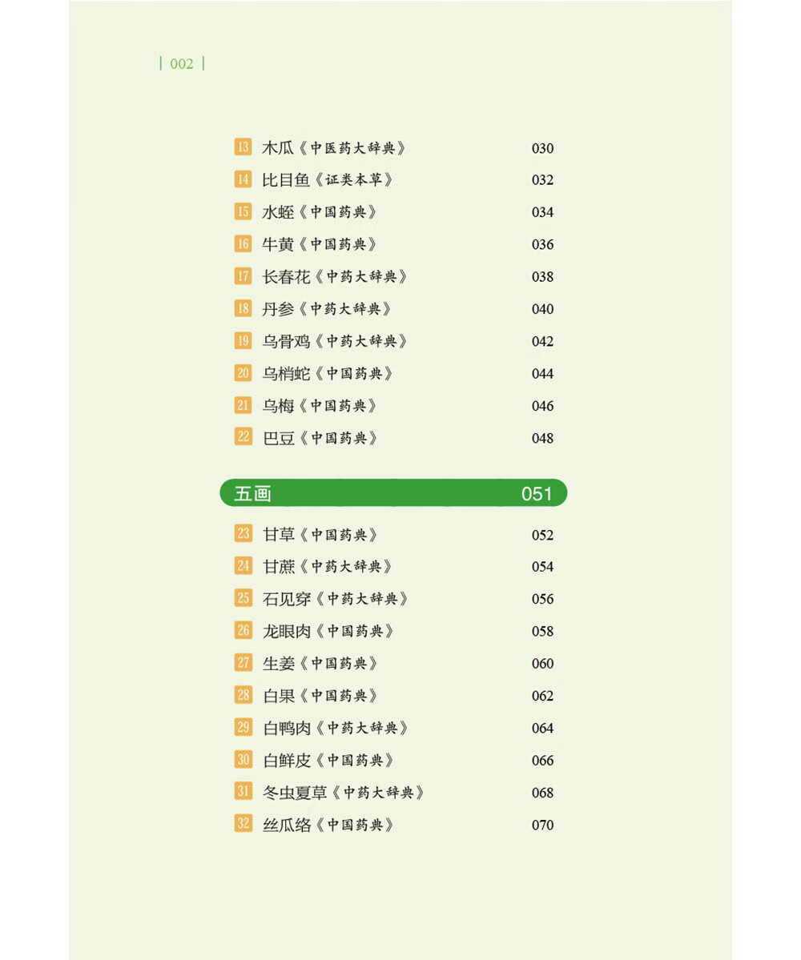This screenshot has width=801, height=960.
Task: Click the orange number 13 badge
Action: tap(244, 147)
